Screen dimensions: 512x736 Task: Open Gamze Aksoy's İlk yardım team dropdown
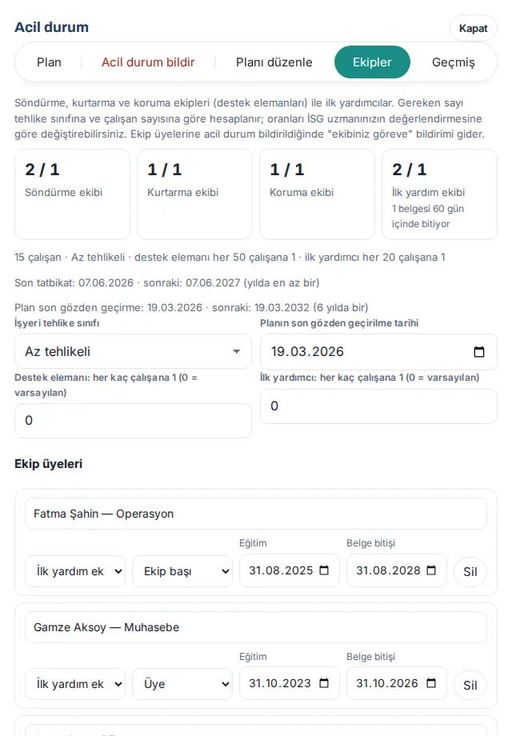75,684
